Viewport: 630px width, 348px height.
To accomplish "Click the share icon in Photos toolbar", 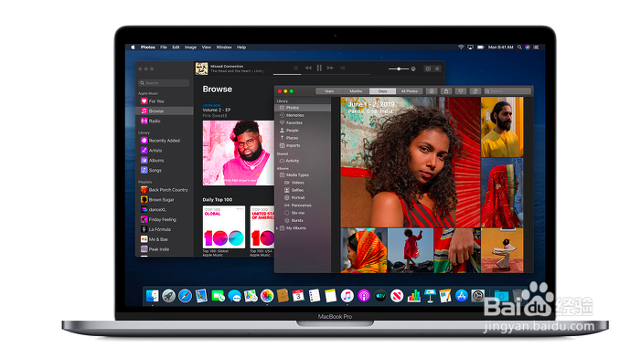I will tap(446, 91).
